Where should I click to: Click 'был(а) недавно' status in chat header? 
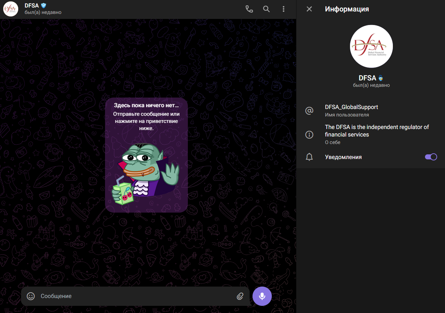pyautogui.click(x=43, y=13)
